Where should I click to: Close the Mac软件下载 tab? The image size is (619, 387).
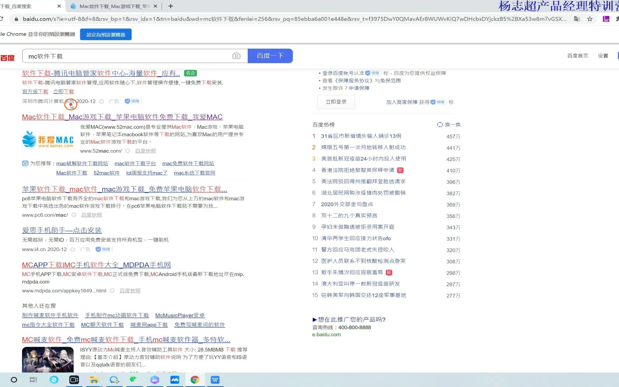click(x=155, y=6)
